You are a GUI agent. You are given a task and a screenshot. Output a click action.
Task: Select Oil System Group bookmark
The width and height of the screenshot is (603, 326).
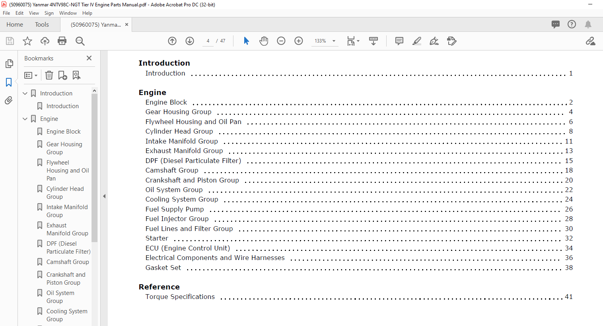pyautogui.click(x=60, y=297)
